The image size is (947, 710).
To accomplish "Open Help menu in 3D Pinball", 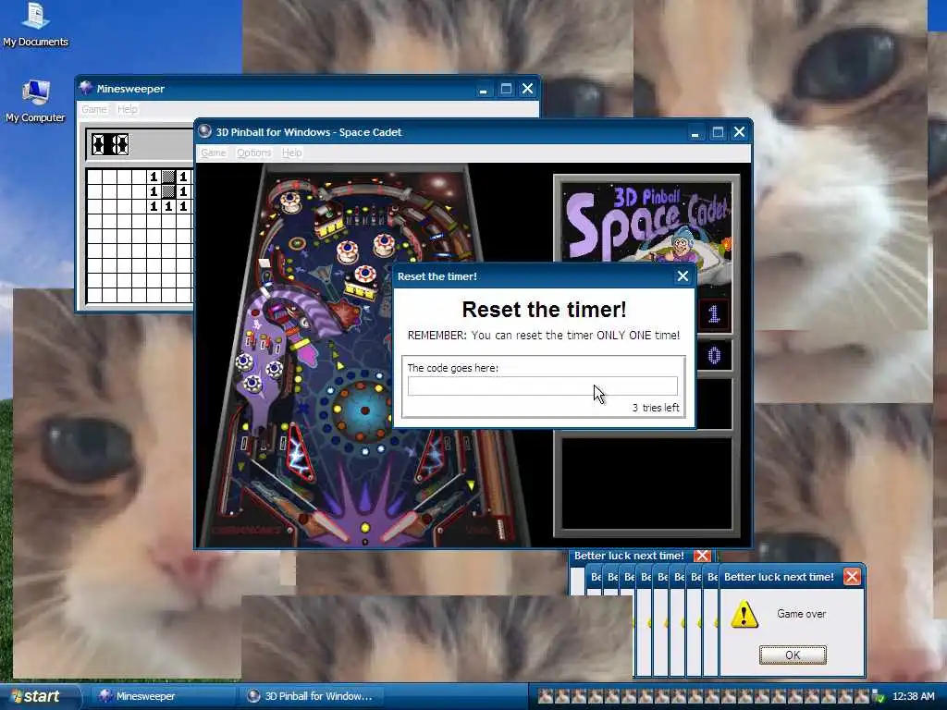I will tap(291, 153).
